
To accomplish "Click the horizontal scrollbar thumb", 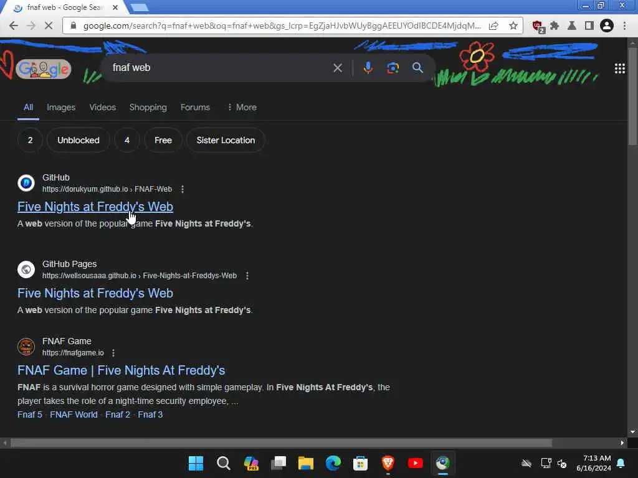I will [x=281, y=443].
